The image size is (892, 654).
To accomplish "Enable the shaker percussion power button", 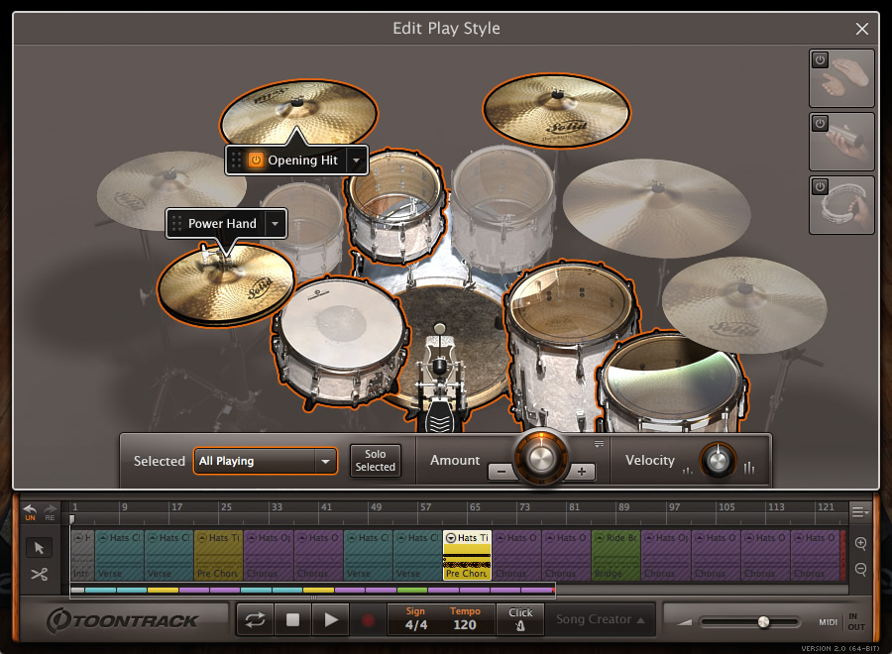I will [x=820, y=123].
